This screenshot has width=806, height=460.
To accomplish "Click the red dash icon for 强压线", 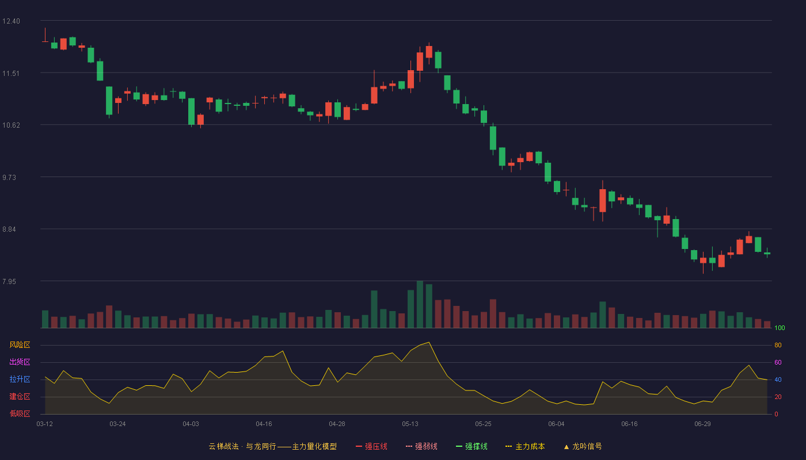I will pos(359,446).
